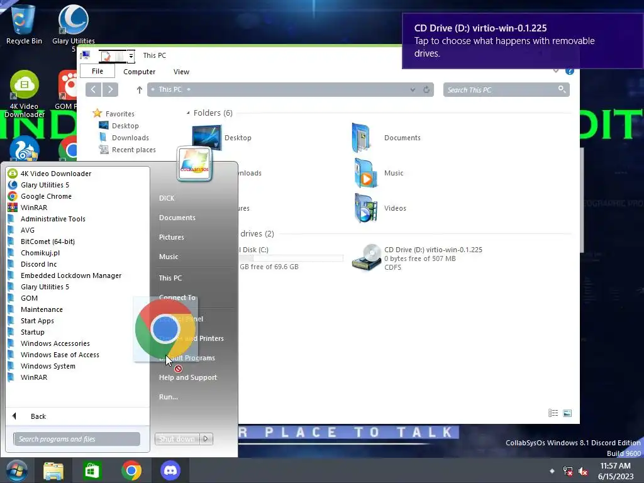Open Glary Utilities 5 desktop icon
The image size is (644, 483).
[x=74, y=27]
